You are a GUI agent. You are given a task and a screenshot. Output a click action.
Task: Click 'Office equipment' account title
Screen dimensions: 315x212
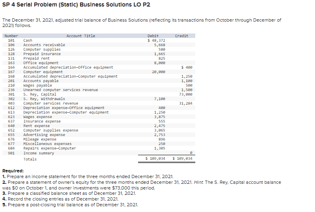[x=41, y=63]
